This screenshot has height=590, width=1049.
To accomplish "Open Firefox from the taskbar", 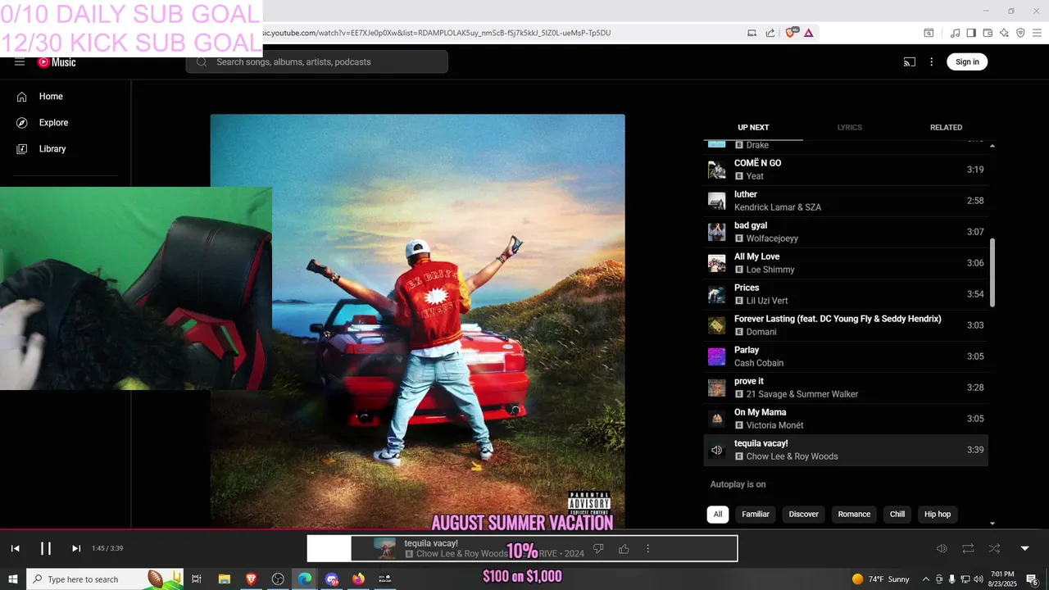I will tap(358, 579).
